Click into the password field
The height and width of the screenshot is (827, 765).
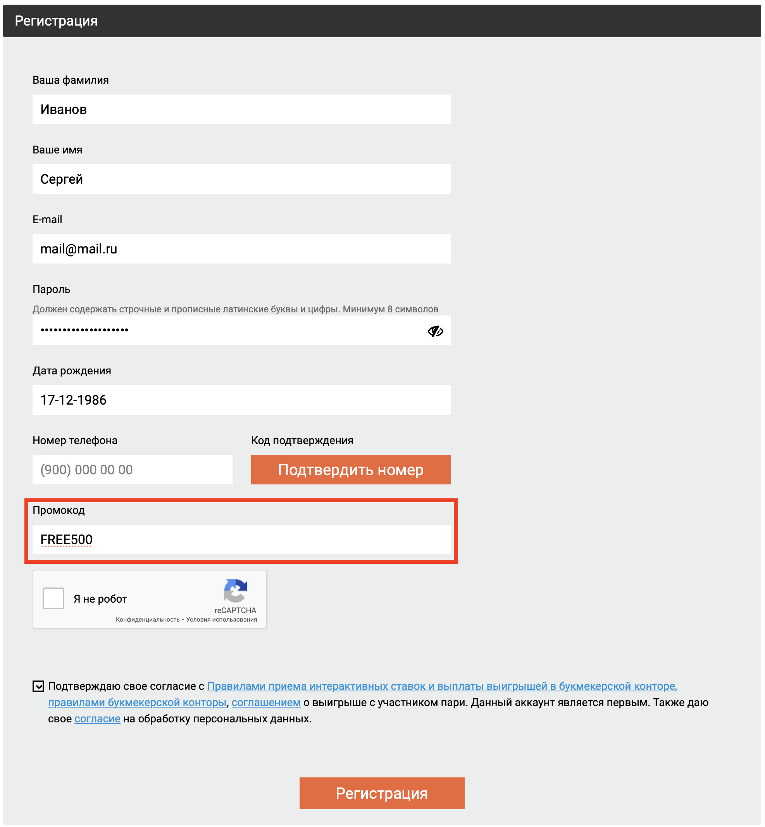(228, 330)
